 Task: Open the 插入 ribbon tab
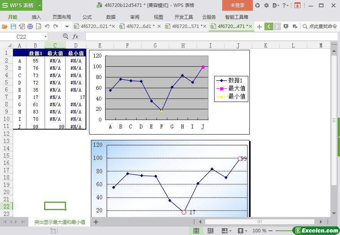pyautogui.click(x=36, y=17)
